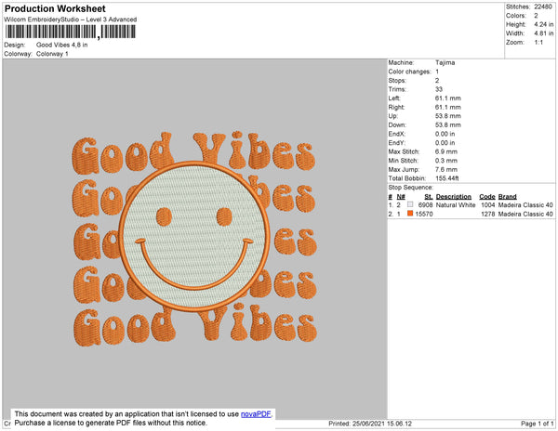This screenshot has height=431, width=558.
Task: Click the Brand column header
Action: coord(508,196)
